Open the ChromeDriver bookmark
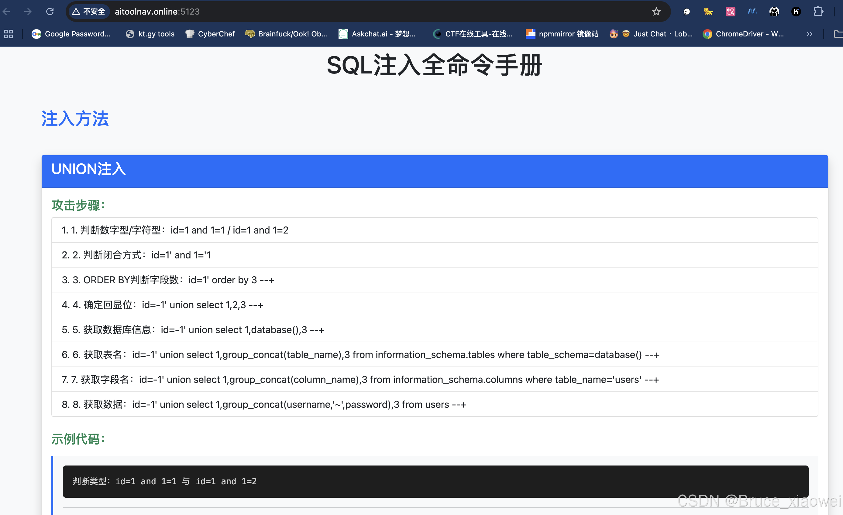The height and width of the screenshot is (515, 843). coord(743,34)
